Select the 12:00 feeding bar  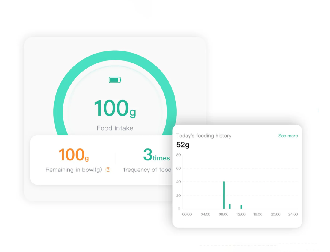(x=241, y=207)
